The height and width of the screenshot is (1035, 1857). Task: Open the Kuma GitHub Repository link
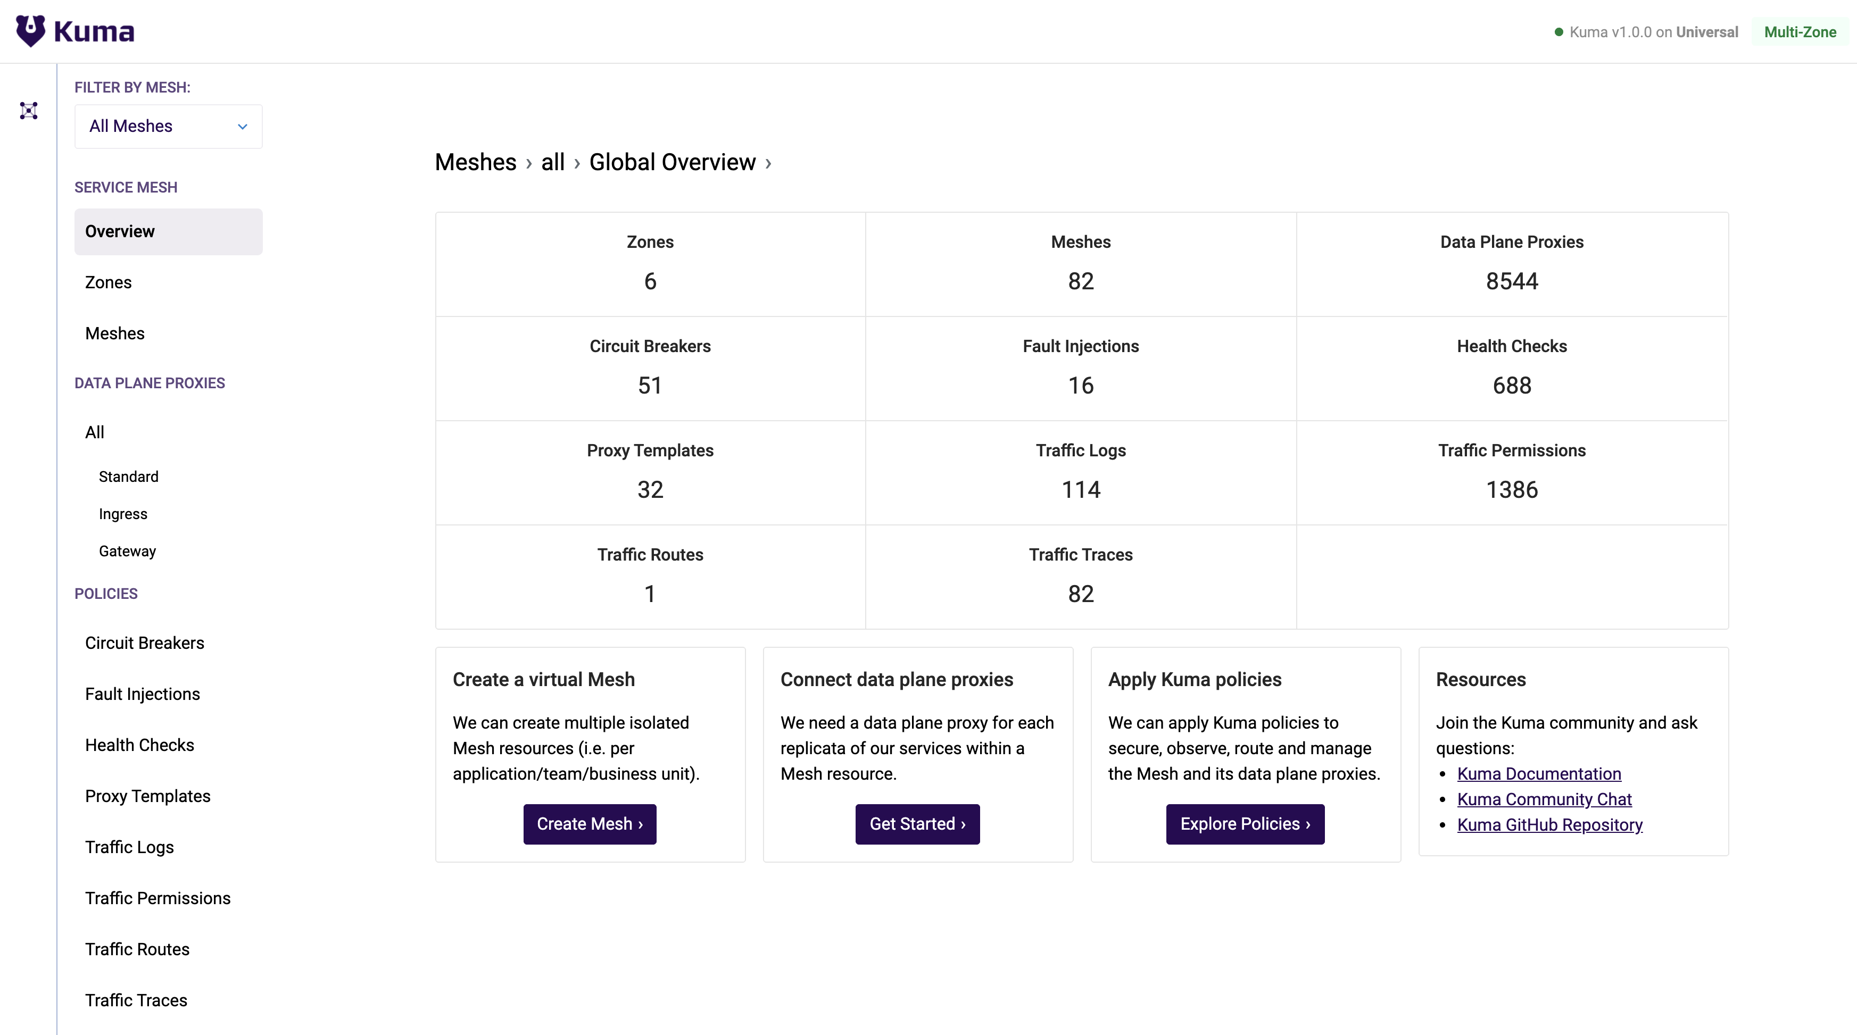tap(1549, 825)
